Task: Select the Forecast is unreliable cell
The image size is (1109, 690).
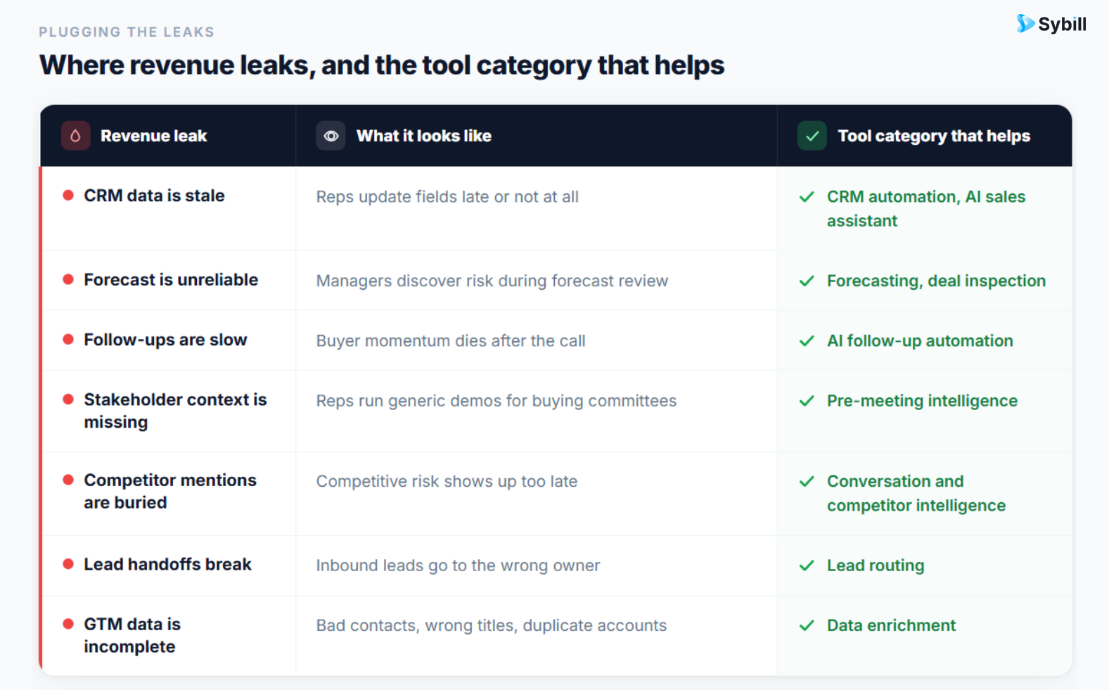Action: tap(169, 280)
